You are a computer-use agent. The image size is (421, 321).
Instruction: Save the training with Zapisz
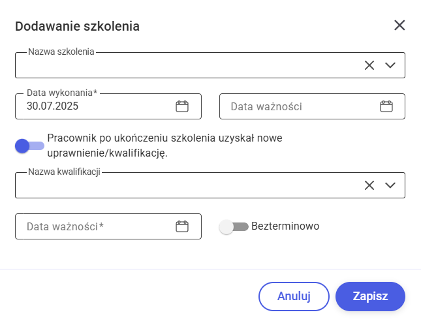point(370,296)
